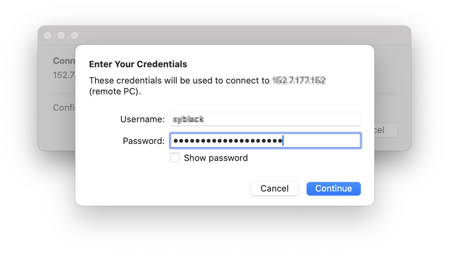Click the blue Continue button
The height and width of the screenshot is (256, 449).
pos(333,189)
